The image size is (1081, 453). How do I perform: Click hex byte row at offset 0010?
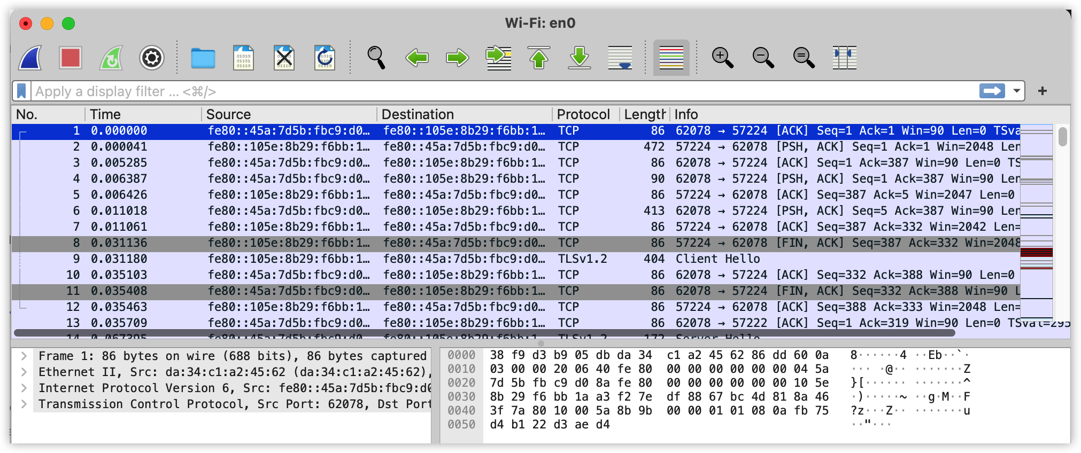click(659, 369)
